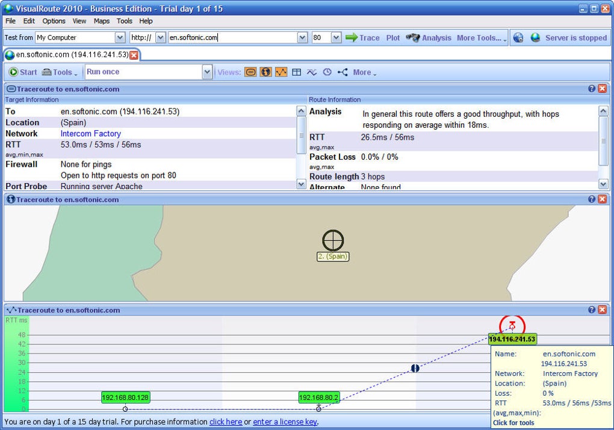614x430 pixels.
Task: Toggle the route tree view icon
Action: coord(343,72)
